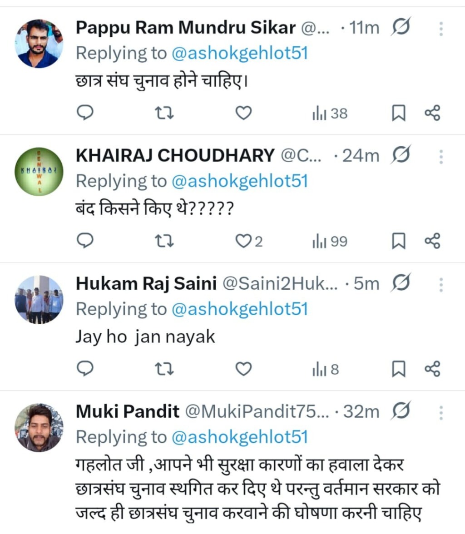Retweet Pappu Ram Mundru Sikar's post
Screen dimensions: 465x534
164,113
